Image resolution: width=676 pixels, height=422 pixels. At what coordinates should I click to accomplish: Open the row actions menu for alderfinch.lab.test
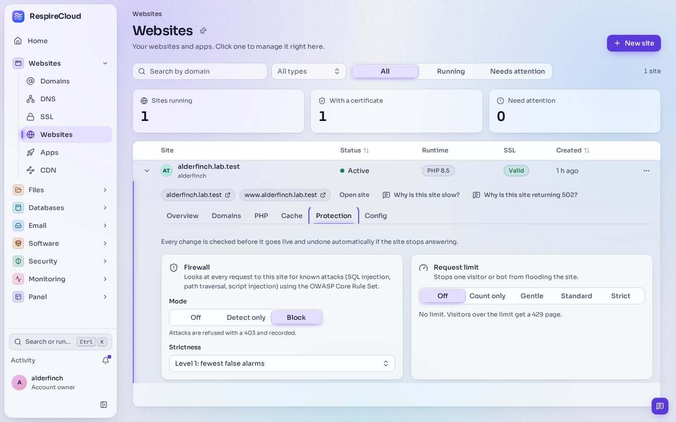(646, 171)
